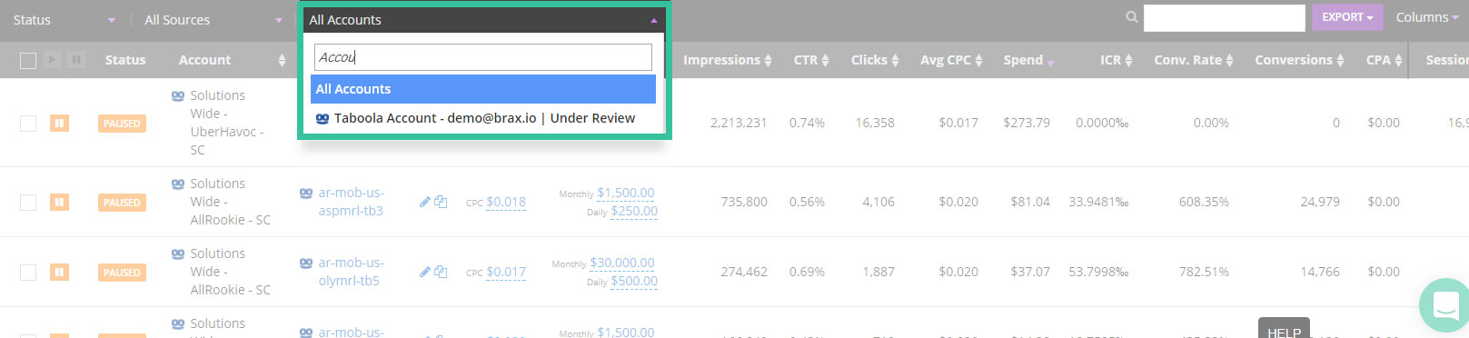Click the header pause icon
Screen dimensions: 1469x338
coord(76,60)
